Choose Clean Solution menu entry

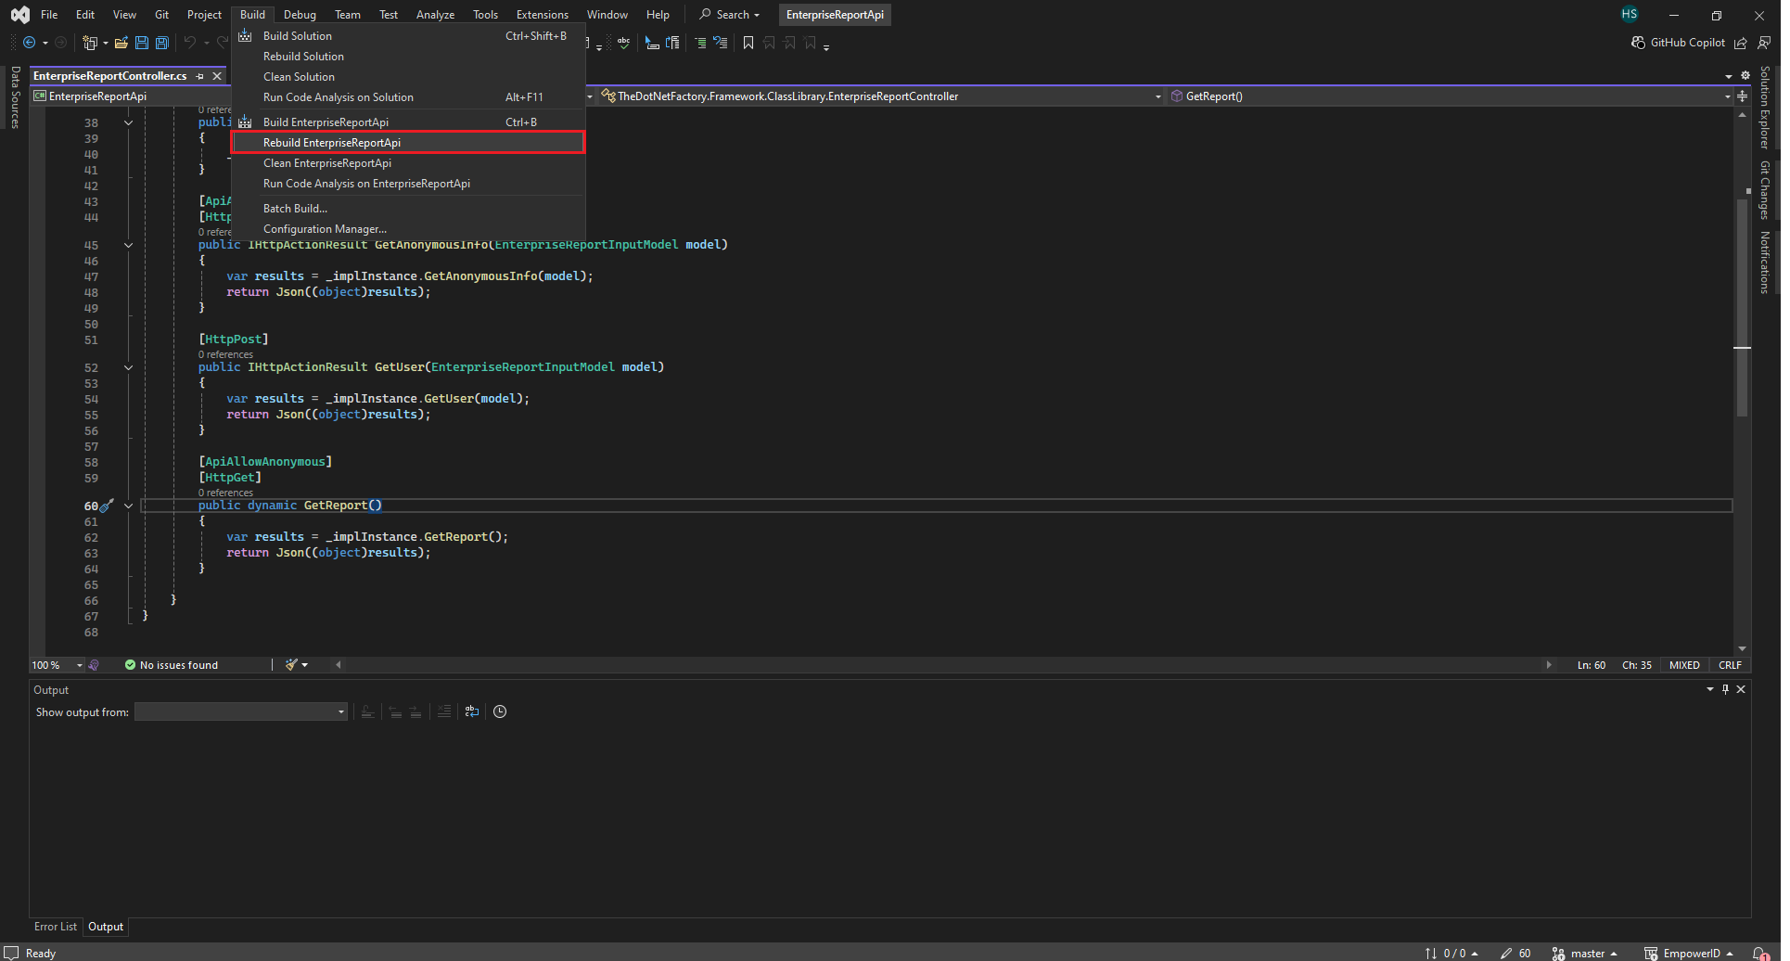(x=408, y=77)
